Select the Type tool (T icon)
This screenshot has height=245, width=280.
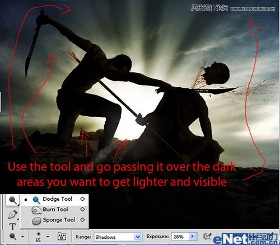tap(12, 227)
